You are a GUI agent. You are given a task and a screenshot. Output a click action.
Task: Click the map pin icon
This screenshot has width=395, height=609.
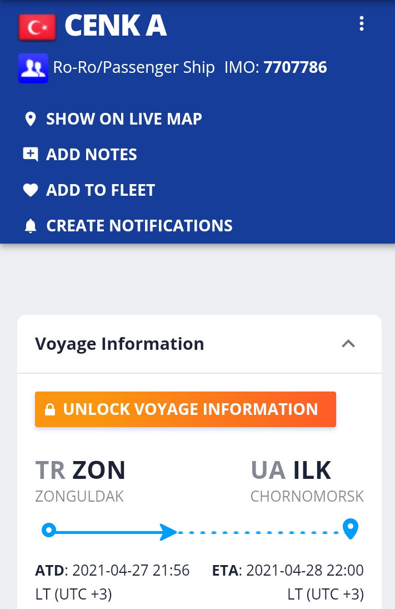click(x=30, y=119)
